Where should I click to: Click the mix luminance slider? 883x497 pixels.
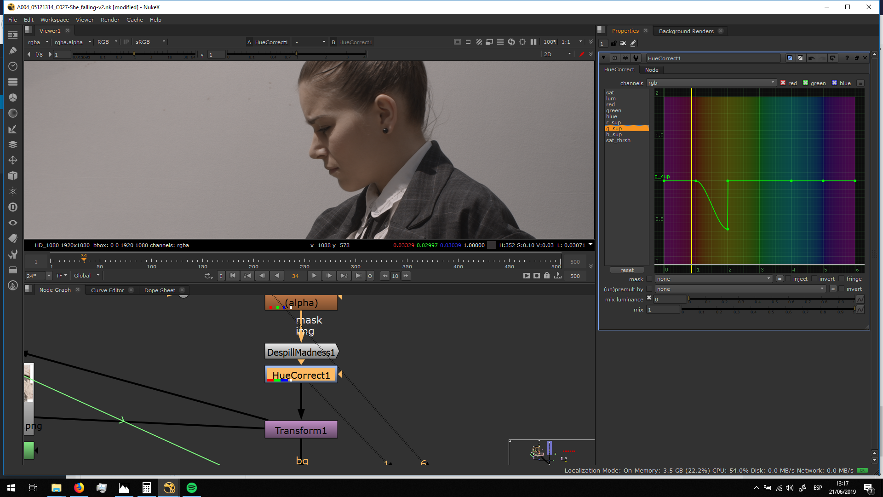tap(771, 299)
